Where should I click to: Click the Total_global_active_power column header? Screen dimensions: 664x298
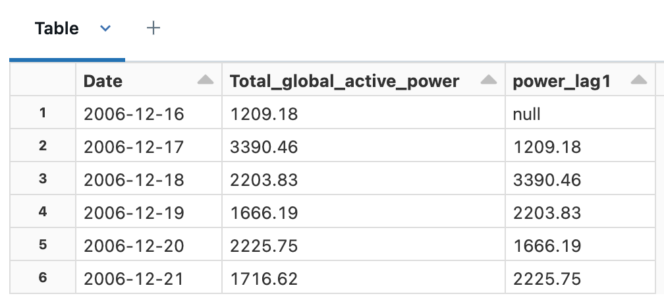(x=364, y=80)
